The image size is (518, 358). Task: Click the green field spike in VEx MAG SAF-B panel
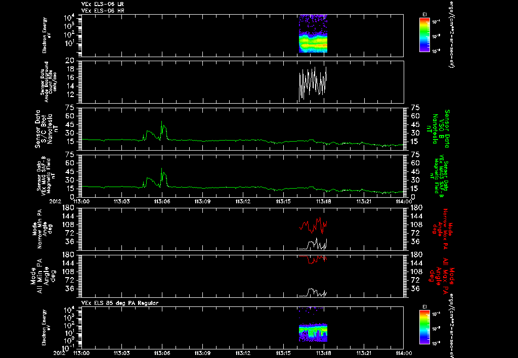click(162, 177)
